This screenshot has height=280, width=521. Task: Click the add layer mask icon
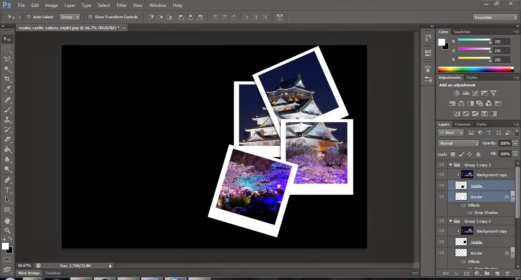click(x=466, y=273)
